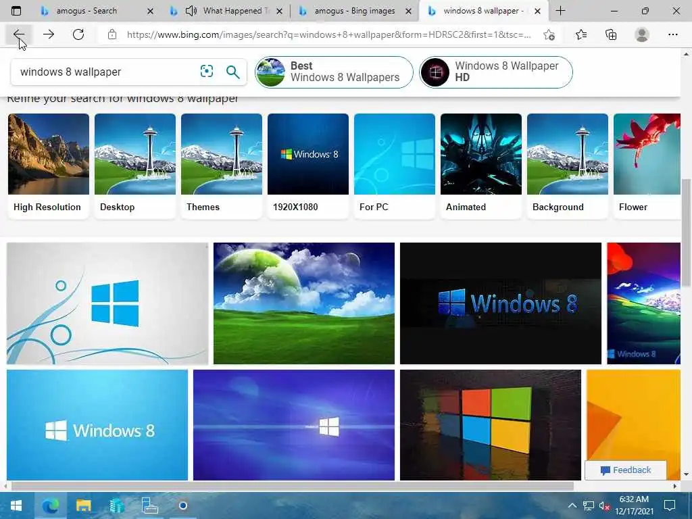Open the light blue 'Windows 8' logo wallpaper

(97, 424)
